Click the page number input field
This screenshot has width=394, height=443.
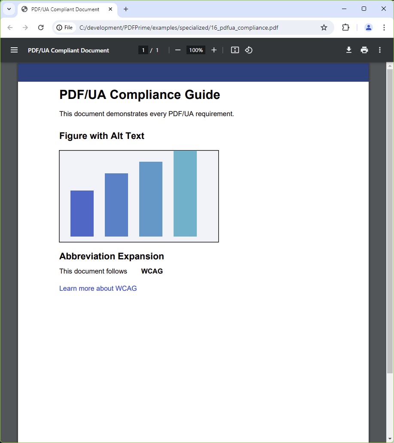click(x=143, y=50)
